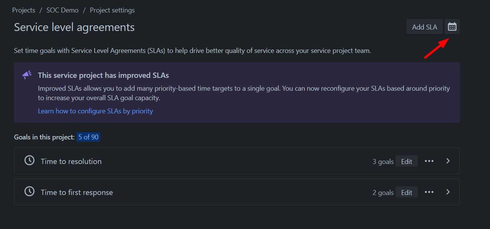The width and height of the screenshot is (490, 229).
Task: Navigate to SOC Demo breadcrumb
Action: [x=62, y=10]
